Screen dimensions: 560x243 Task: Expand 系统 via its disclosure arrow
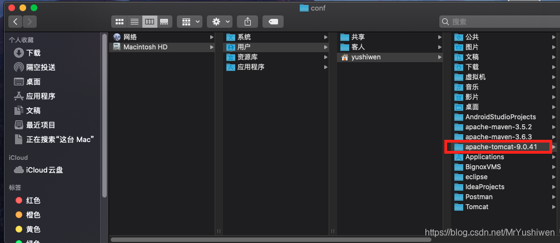point(326,37)
